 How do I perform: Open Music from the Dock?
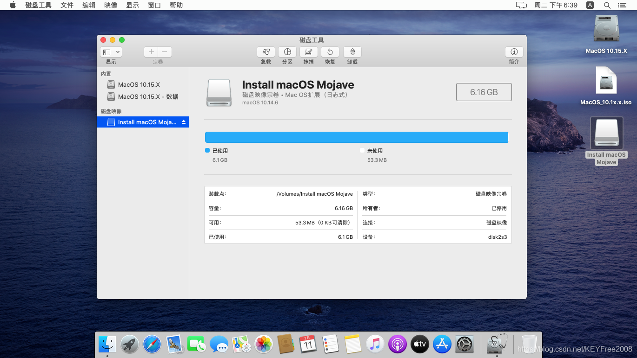pyautogui.click(x=375, y=344)
